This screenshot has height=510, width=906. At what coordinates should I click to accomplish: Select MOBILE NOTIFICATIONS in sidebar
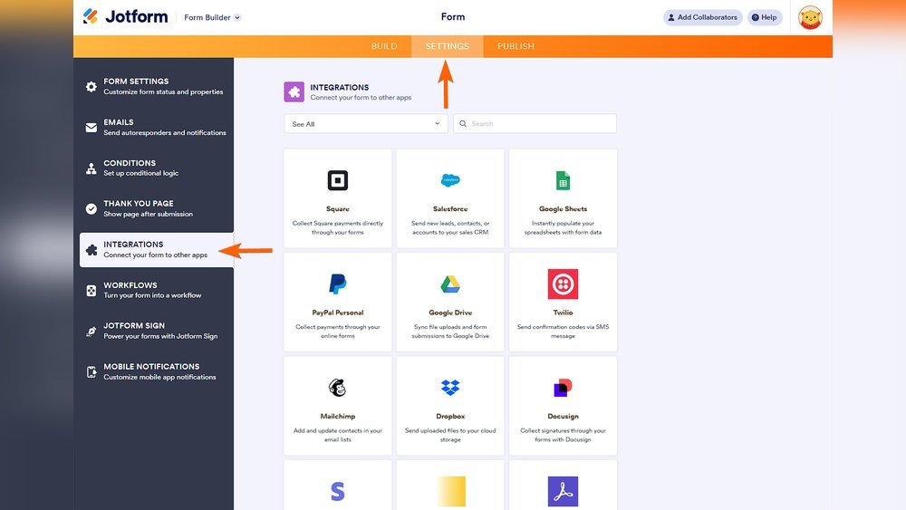156,372
